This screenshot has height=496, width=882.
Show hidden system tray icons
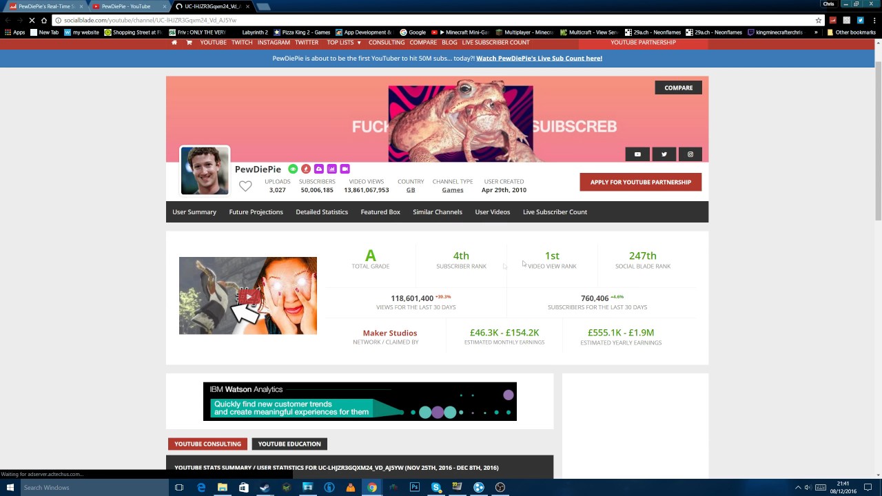tap(798, 487)
